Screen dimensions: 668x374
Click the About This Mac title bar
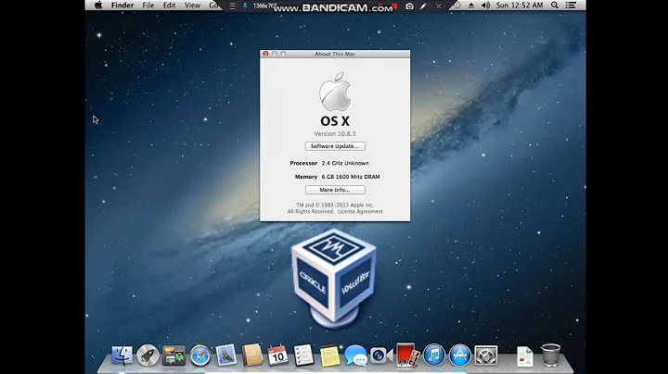[x=335, y=54]
